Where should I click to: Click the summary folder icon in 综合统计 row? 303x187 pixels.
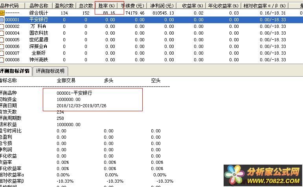pos(2,13)
